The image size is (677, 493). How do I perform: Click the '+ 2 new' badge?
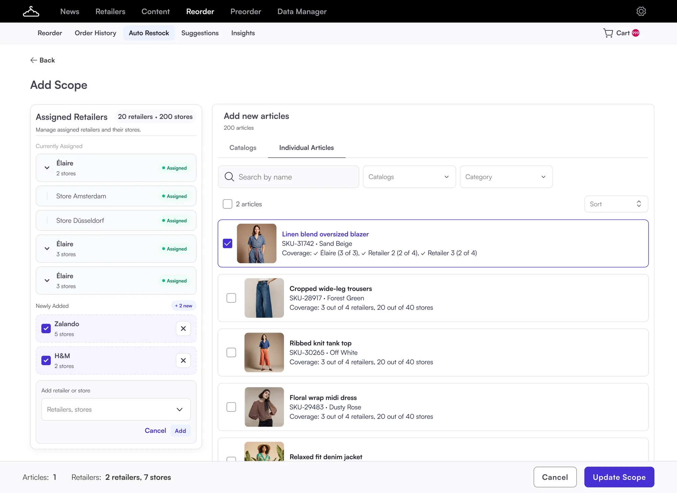point(183,306)
